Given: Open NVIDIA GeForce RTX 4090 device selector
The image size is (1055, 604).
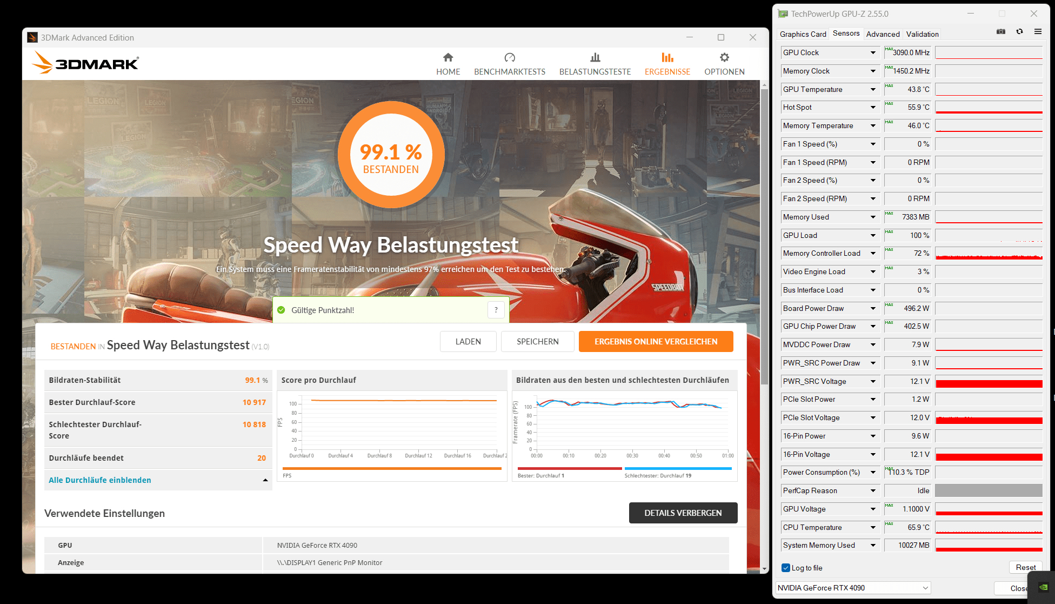Looking at the screenshot, I should (853, 588).
